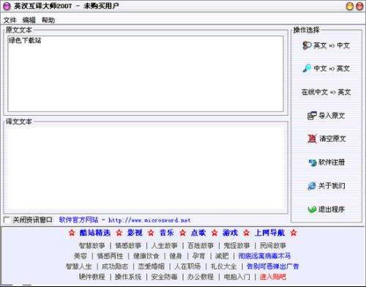This screenshot has height=287, width=366.
Task: Go to the 孕育 link
Action: point(199,256)
